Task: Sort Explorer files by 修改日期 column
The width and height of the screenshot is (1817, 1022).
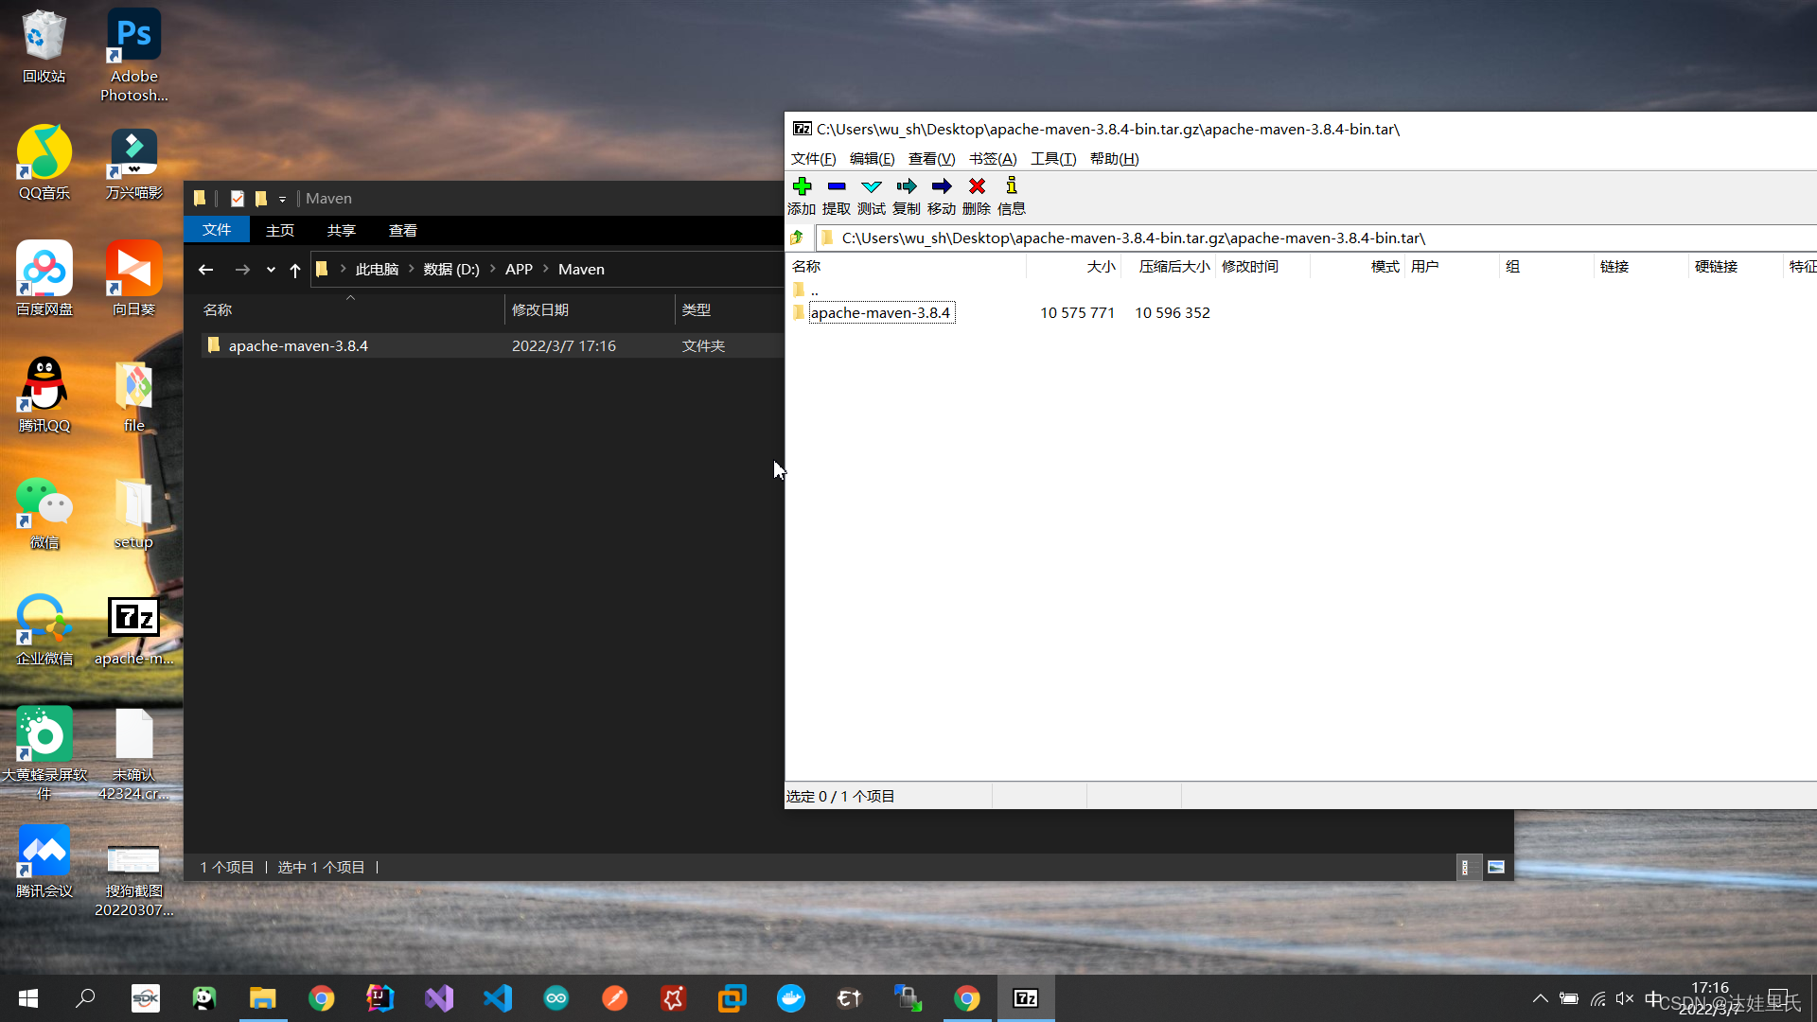Action: [x=590, y=309]
